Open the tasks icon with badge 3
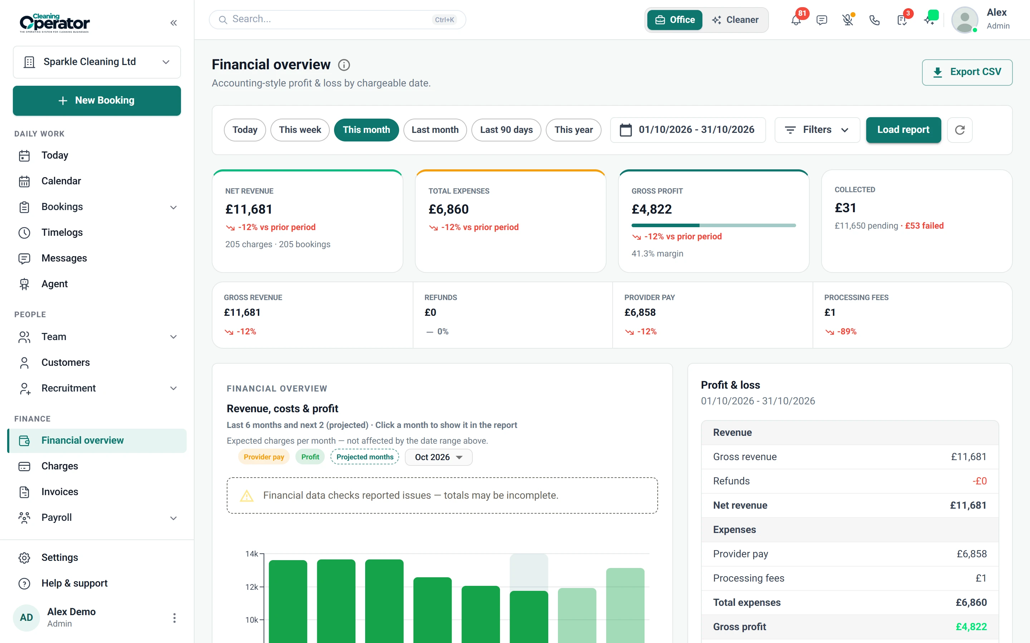This screenshot has width=1030, height=643. point(902,20)
